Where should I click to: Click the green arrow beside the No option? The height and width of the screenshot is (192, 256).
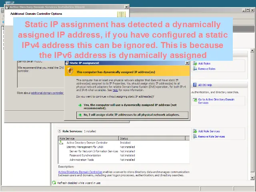pos(80,115)
